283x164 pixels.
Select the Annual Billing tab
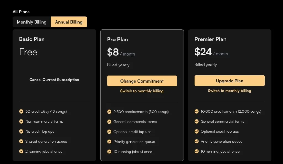click(x=69, y=22)
